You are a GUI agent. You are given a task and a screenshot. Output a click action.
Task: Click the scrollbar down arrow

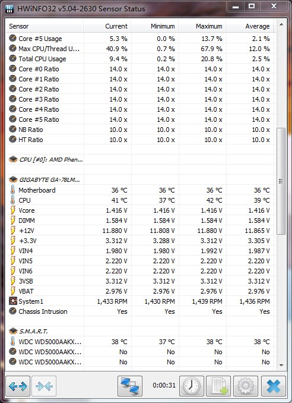(281, 365)
